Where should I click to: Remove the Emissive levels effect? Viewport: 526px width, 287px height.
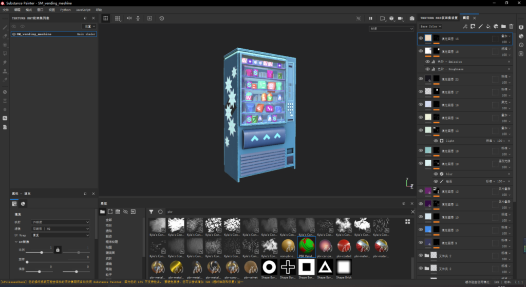(509, 62)
